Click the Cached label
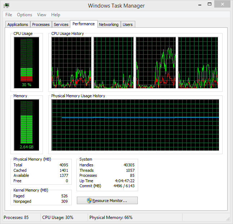This screenshot has width=233, height=224. point(20,170)
